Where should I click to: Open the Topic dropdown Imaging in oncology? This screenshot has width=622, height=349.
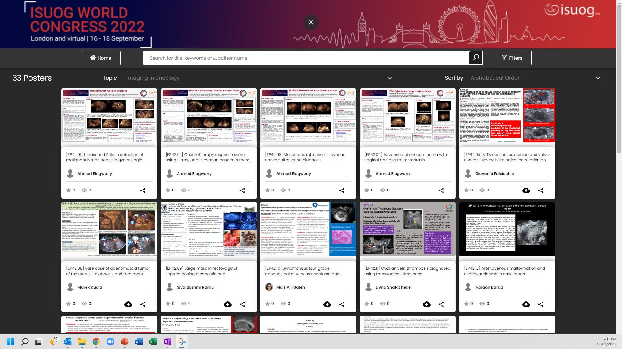coord(259,78)
